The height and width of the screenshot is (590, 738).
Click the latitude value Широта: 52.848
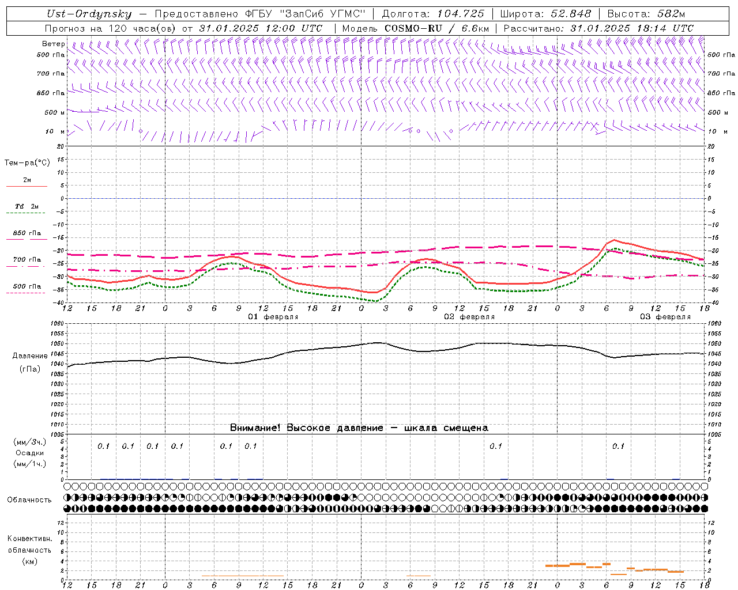(545, 14)
